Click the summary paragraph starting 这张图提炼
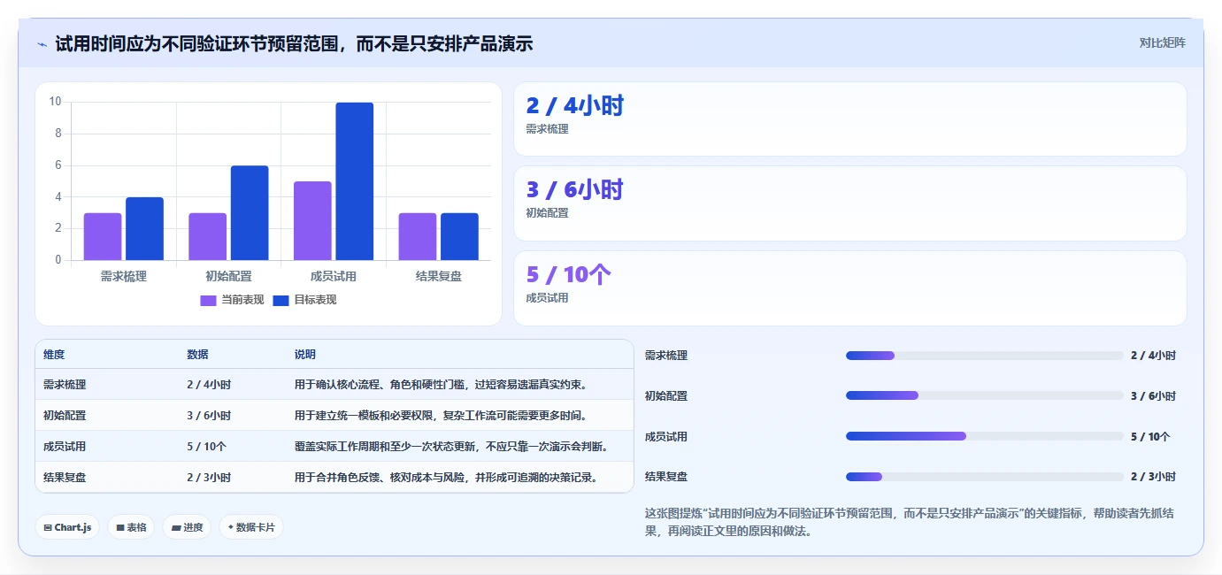This screenshot has height=575, width=1222. (910, 523)
